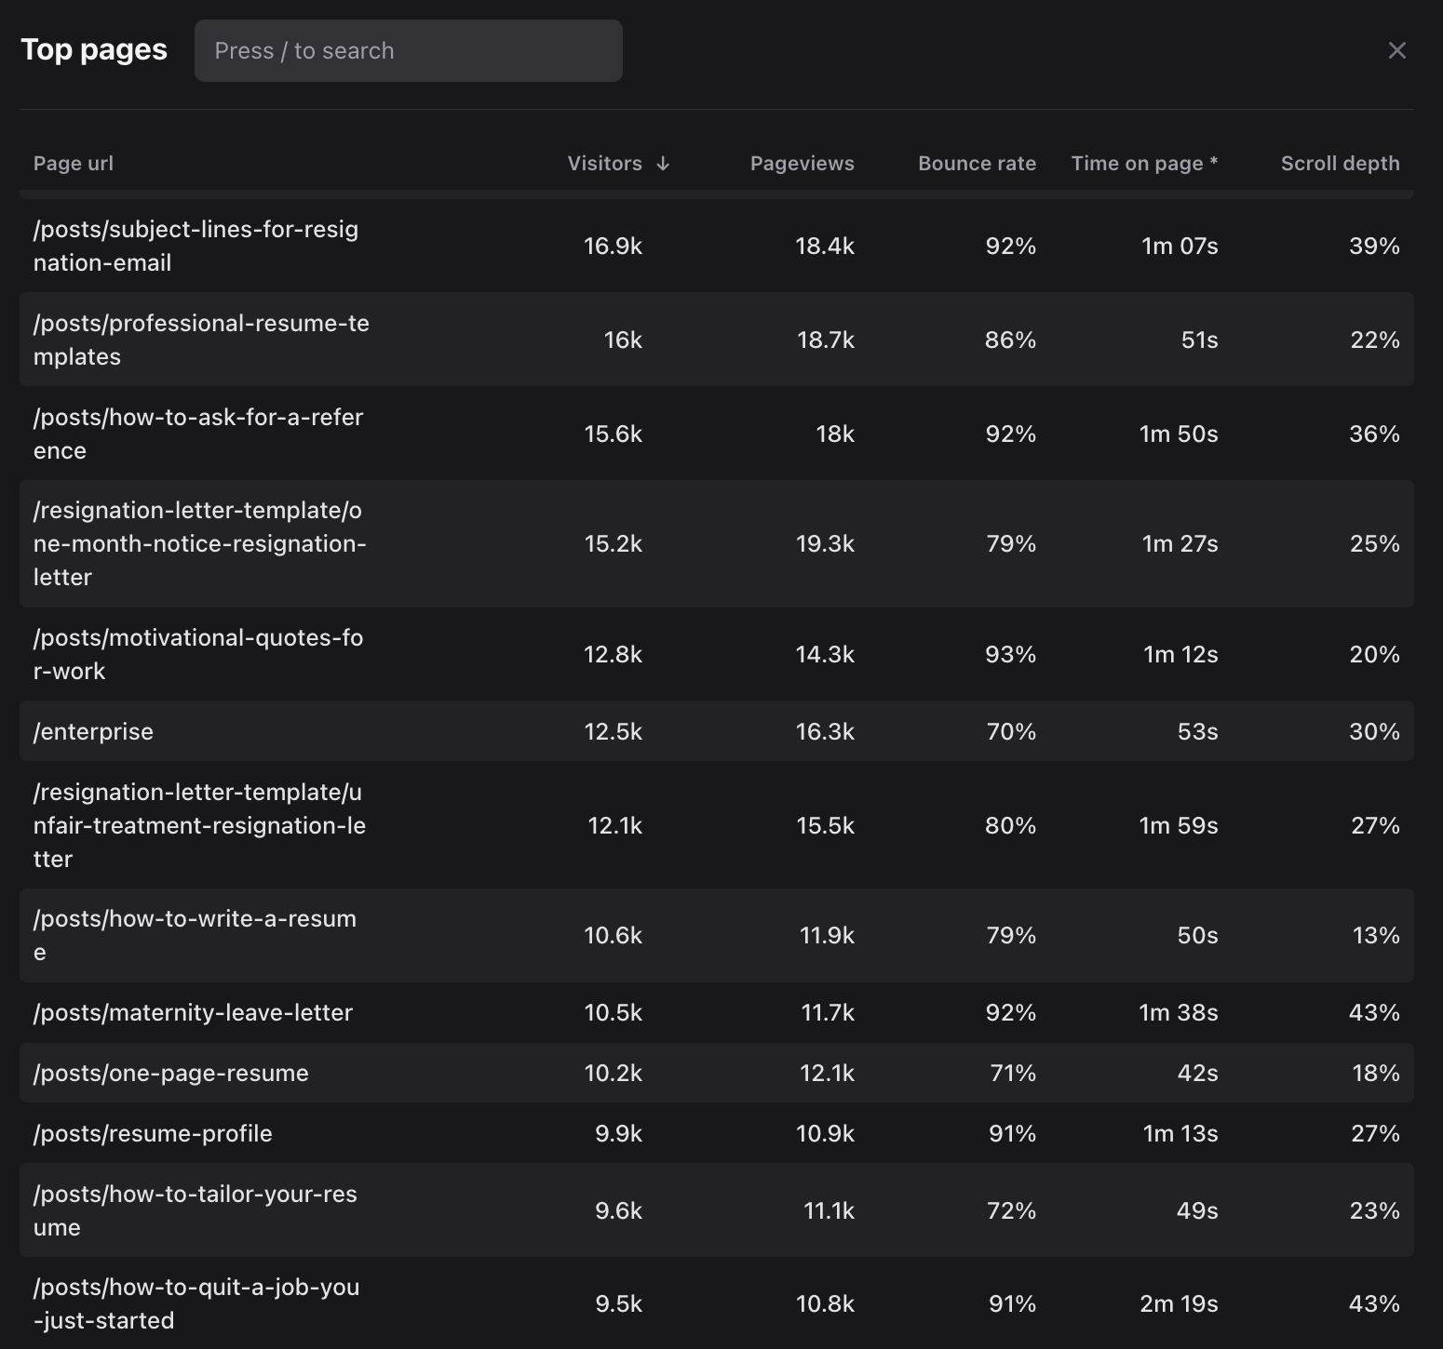Open one-month-notice-resignation-letter page link
Viewport: 1443px width, 1349px height.
(199, 543)
